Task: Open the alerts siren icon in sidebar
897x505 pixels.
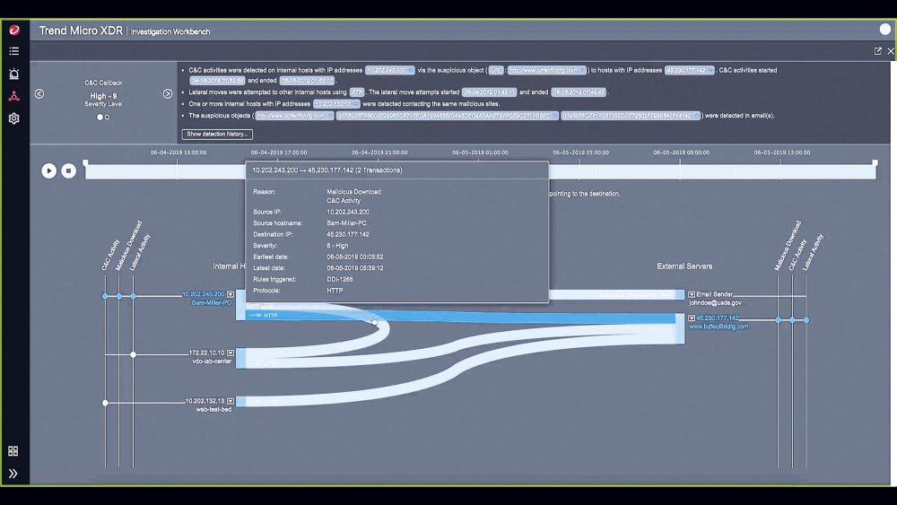Action: click(x=13, y=74)
